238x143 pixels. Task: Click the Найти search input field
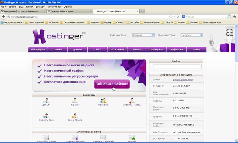[x=177, y=67]
